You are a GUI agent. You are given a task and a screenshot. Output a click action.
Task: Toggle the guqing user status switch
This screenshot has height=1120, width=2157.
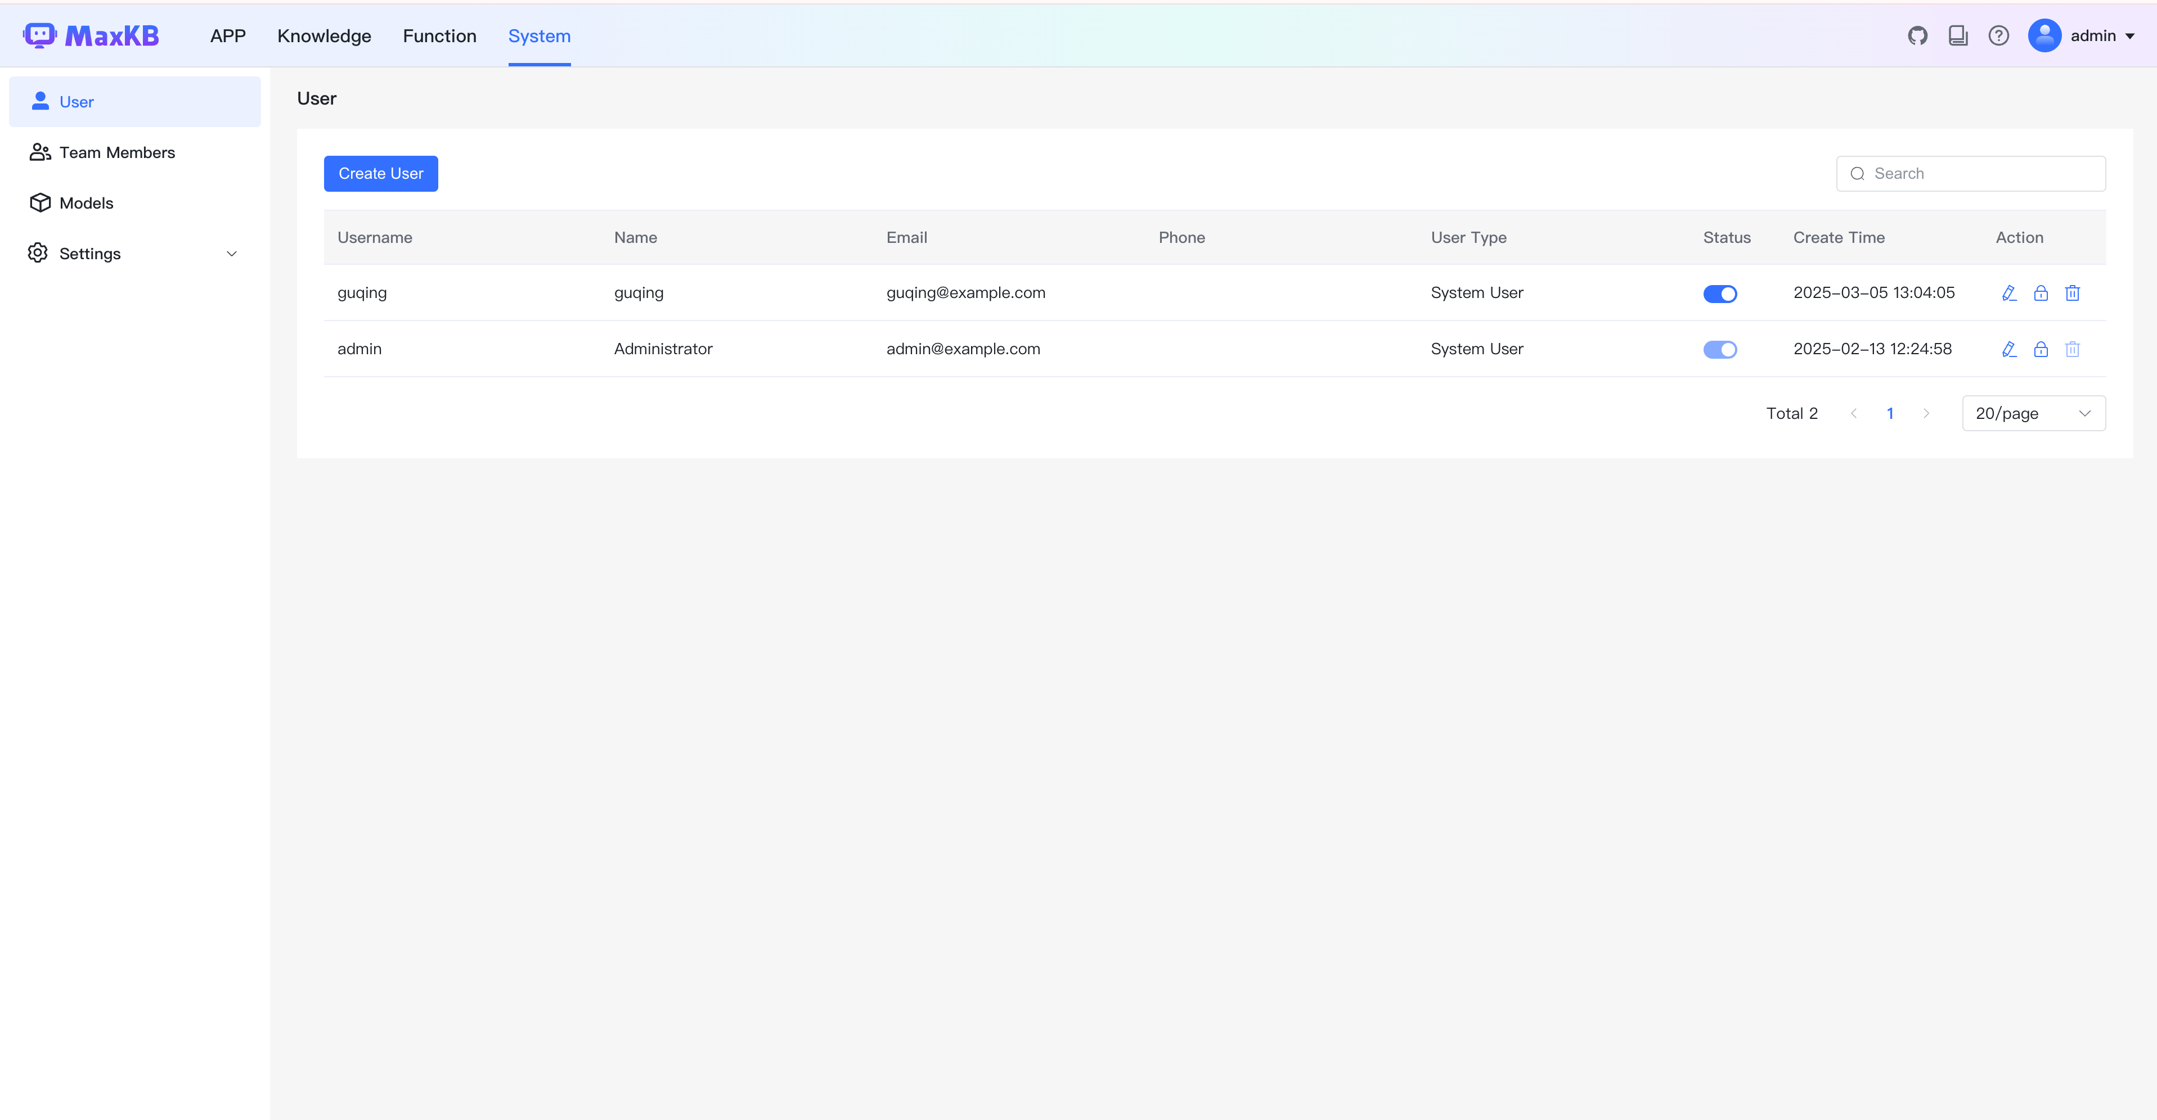coord(1720,294)
